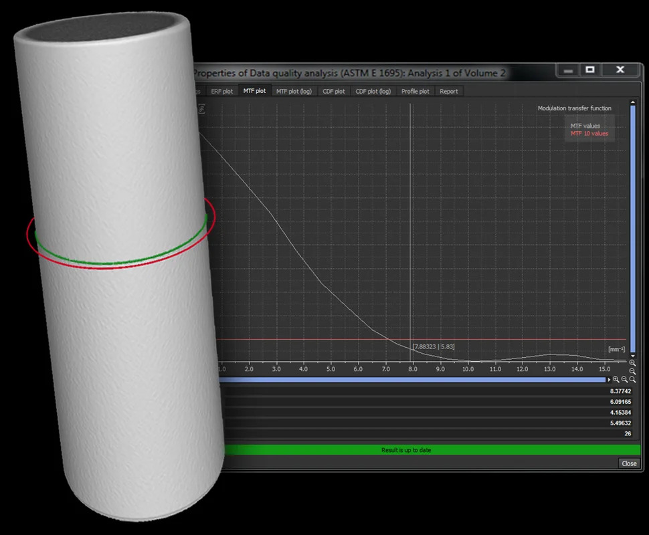Screen dimensions: 649x535
Task: Click the blue horizontal scrollbar below the plot
Action: [412, 379]
